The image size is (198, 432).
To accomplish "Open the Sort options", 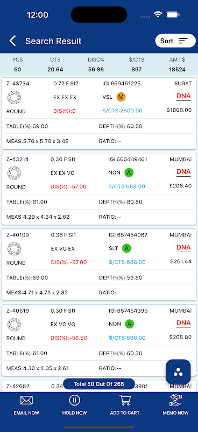I will pyautogui.click(x=175, y=41).
